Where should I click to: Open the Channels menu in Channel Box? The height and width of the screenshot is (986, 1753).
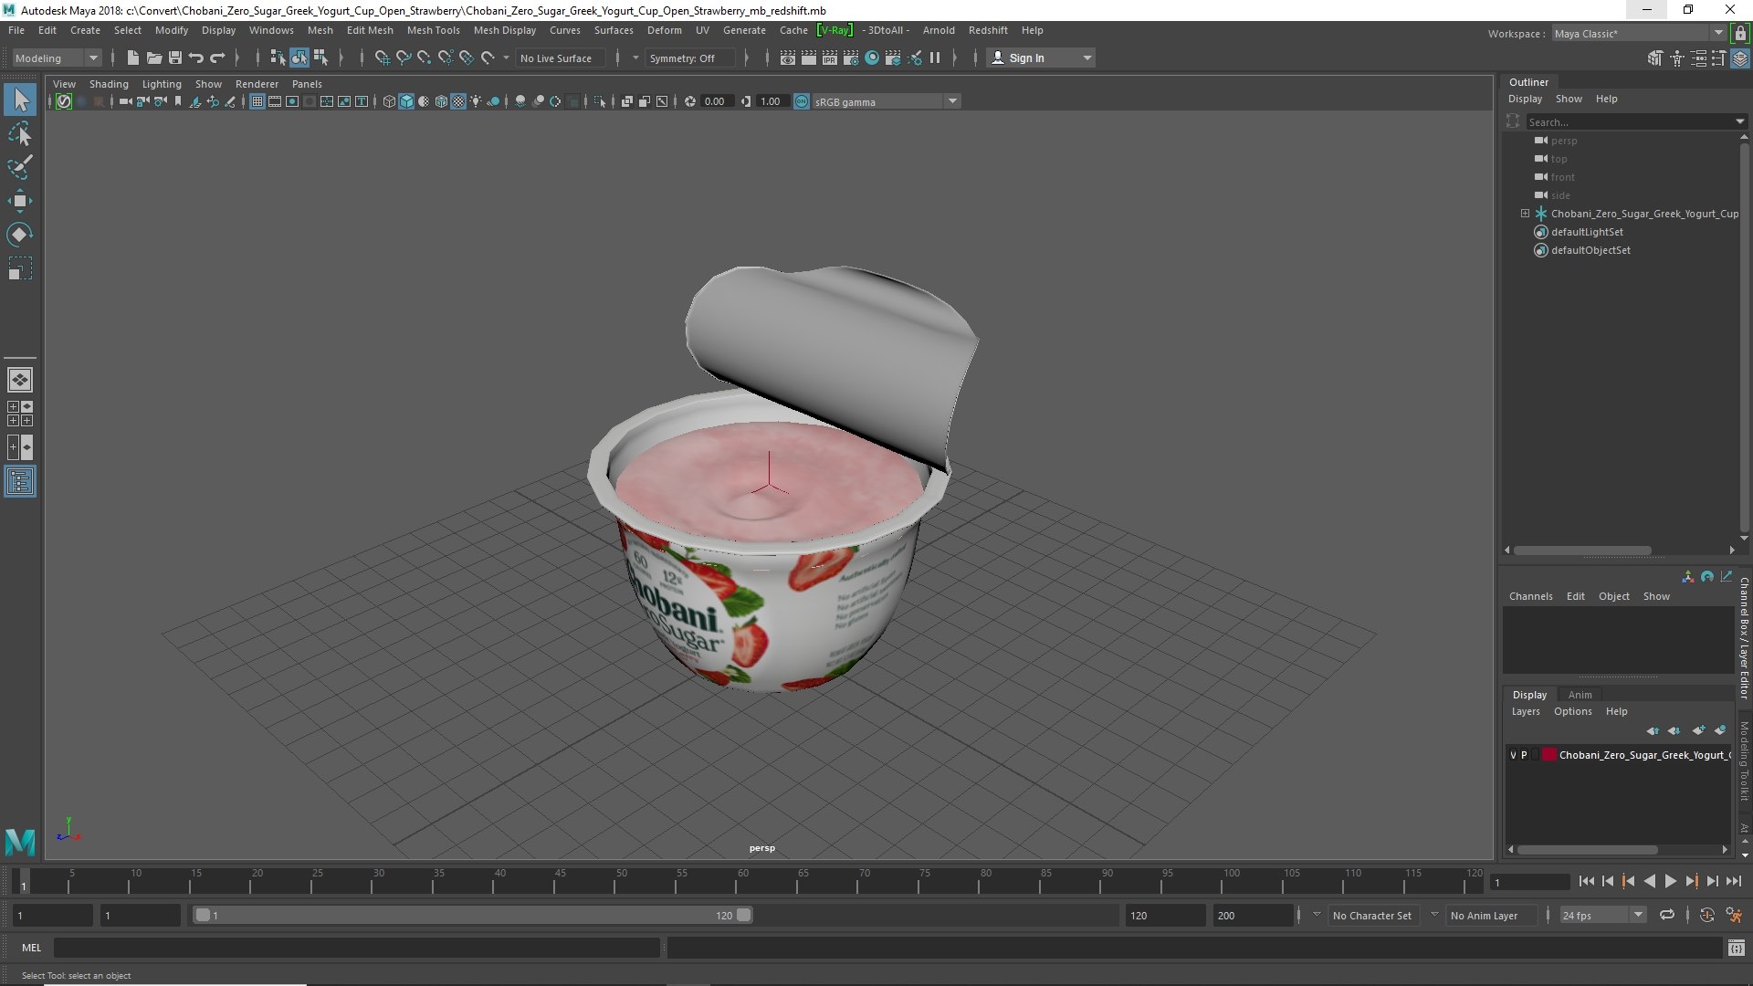tap(1530, 596)
